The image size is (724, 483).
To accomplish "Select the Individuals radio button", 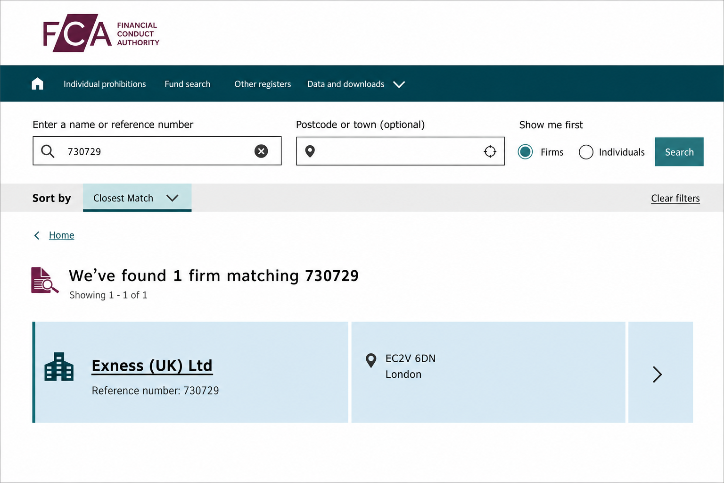I will (x=586, y=152).
